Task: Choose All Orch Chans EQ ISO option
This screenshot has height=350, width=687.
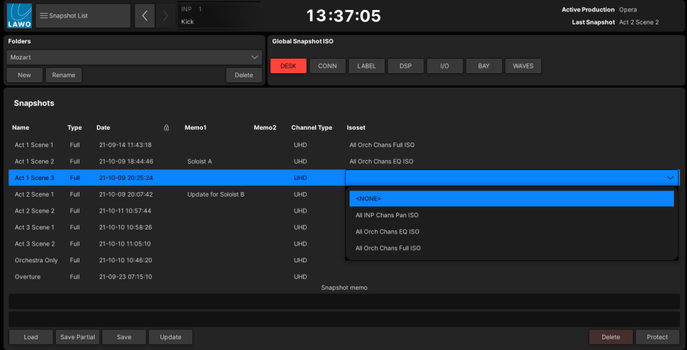Action: tap(511, 232)
